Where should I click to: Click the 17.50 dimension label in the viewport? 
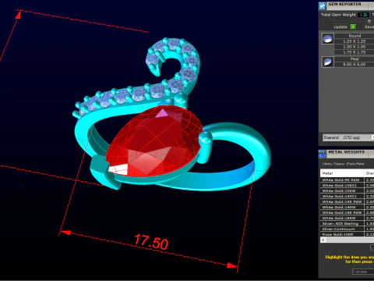click(x=151, y=242)
